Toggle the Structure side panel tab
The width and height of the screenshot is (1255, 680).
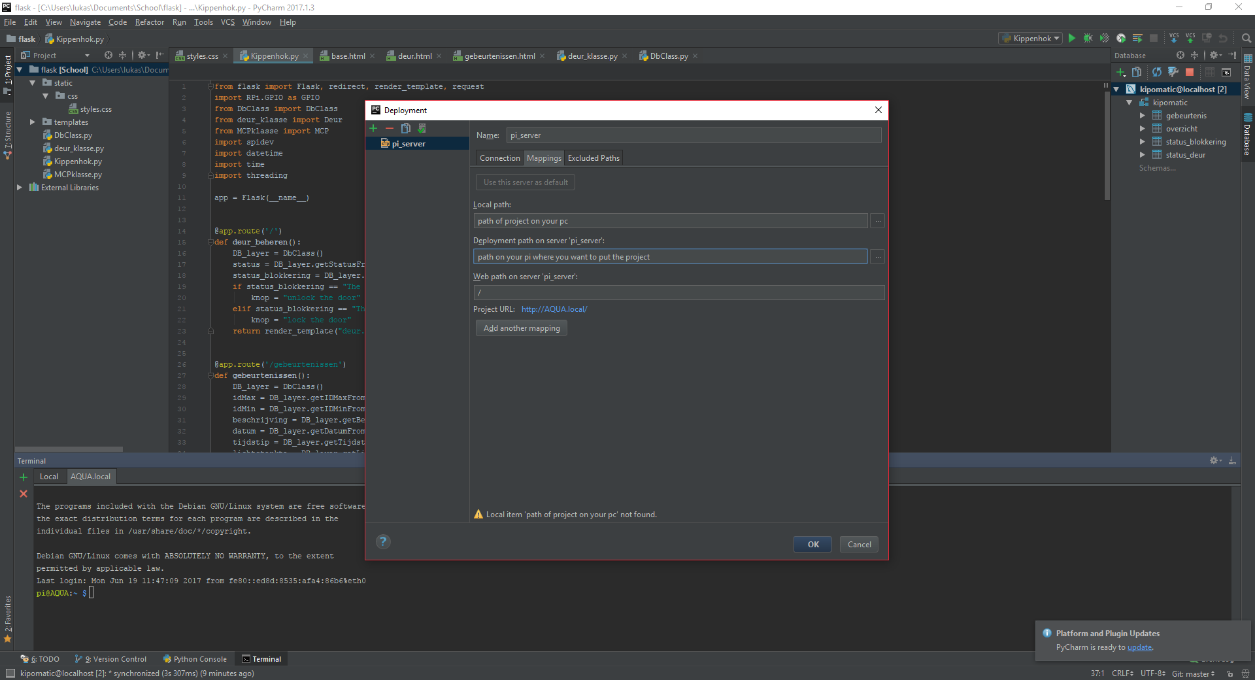point(8,134)
